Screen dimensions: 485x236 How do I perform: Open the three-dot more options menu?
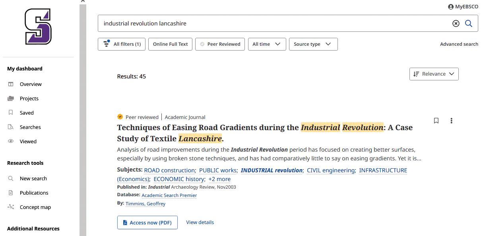coord(451,121)
